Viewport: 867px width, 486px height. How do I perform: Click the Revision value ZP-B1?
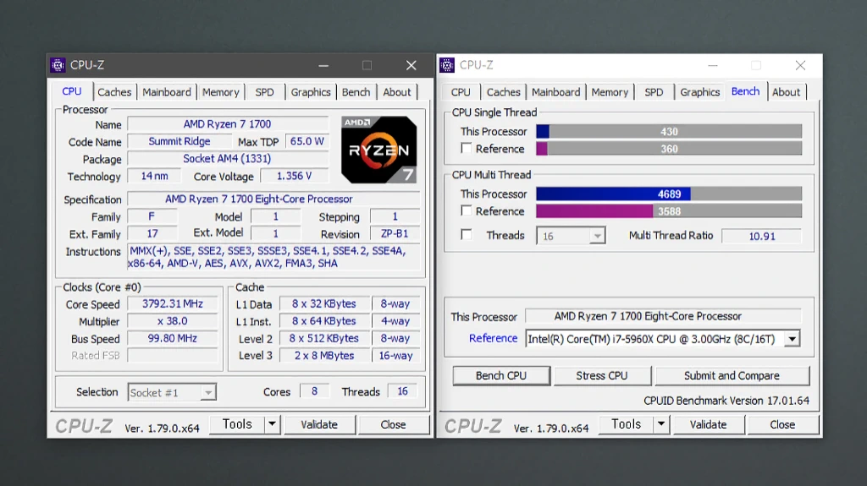click(x=395, y=233)
